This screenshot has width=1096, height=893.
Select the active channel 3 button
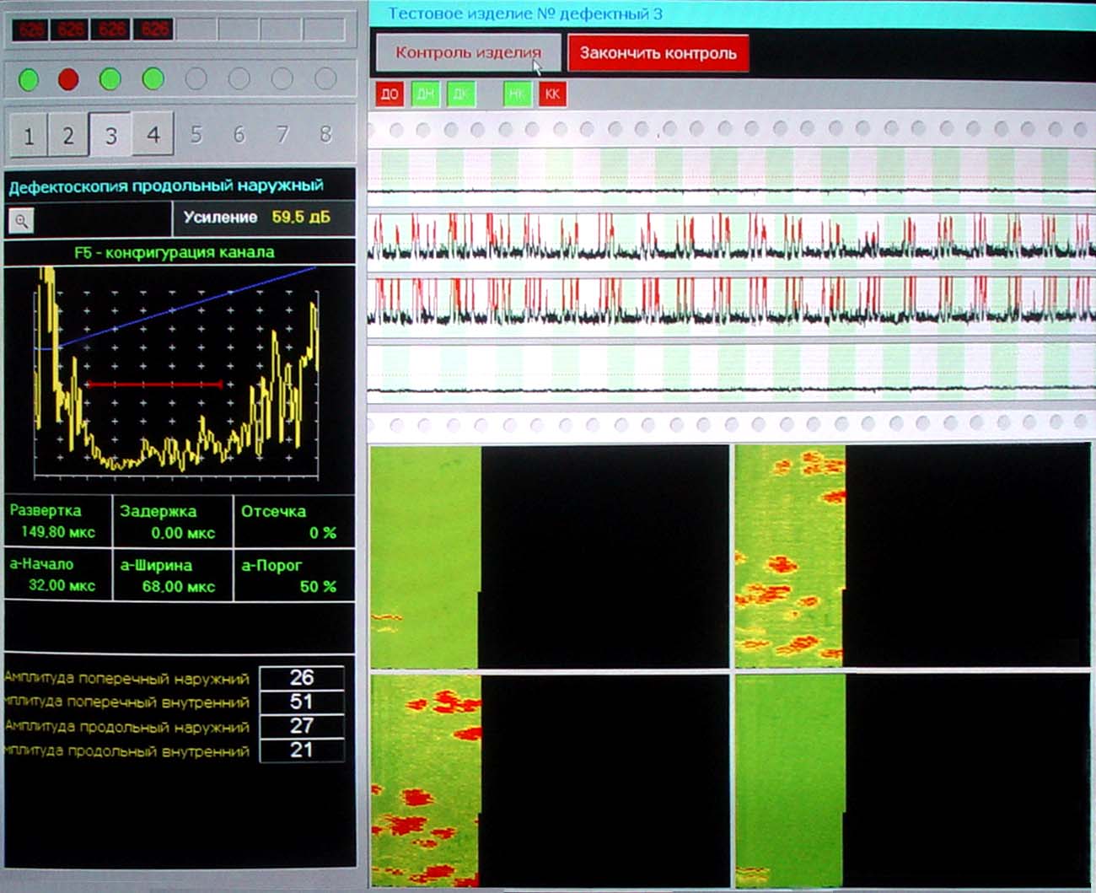[110, 135]
